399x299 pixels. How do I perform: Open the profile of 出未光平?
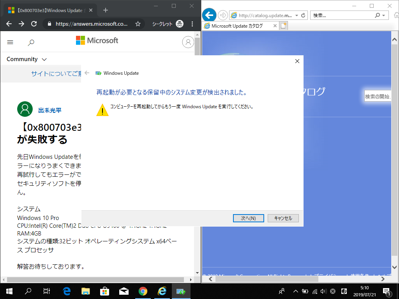pos(50,110)
